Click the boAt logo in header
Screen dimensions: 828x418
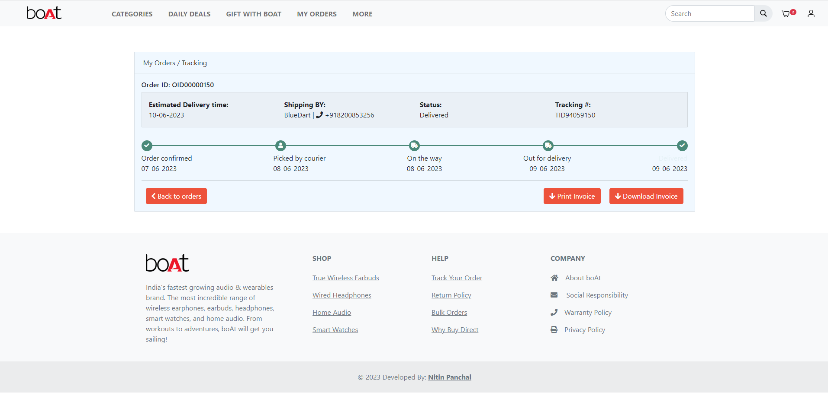(x=44, y=13)
